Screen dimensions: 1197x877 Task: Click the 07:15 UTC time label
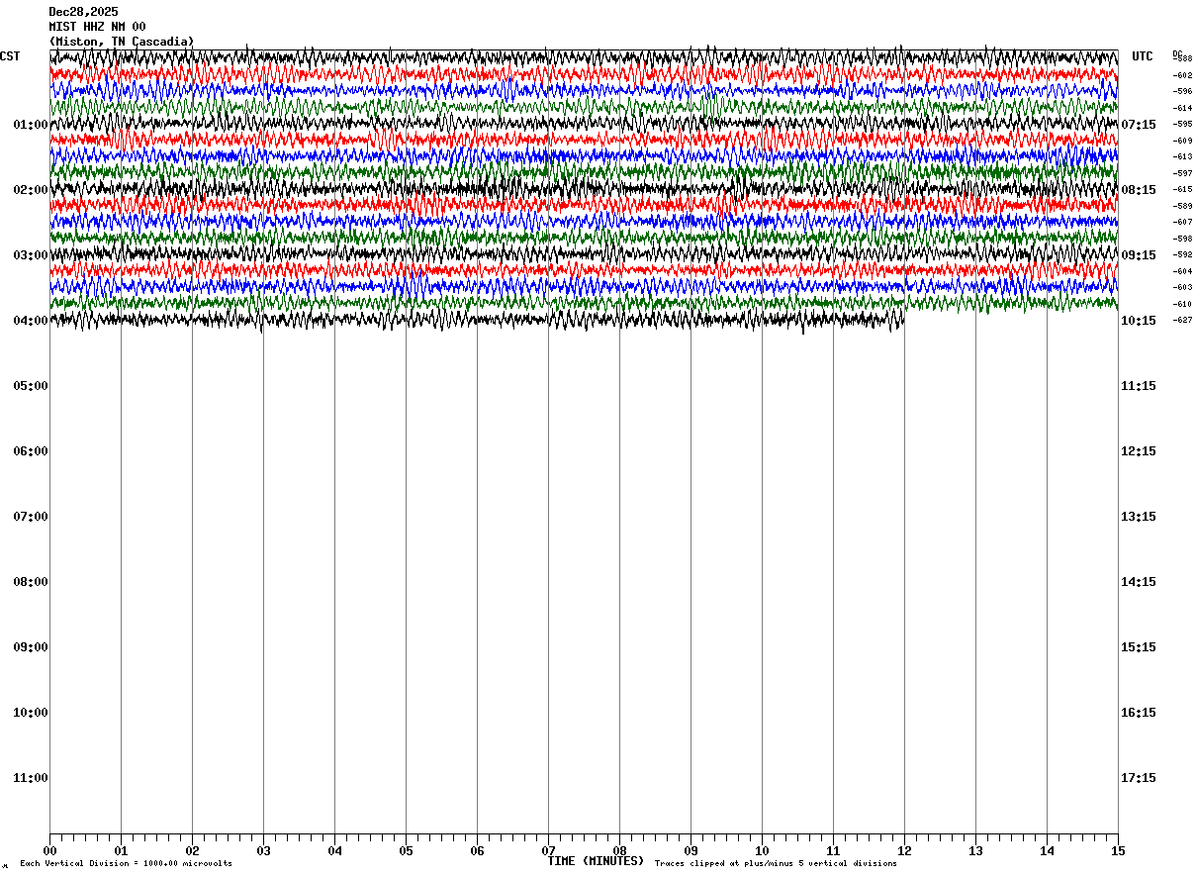pyautogui.click(x=1139, y=125)
